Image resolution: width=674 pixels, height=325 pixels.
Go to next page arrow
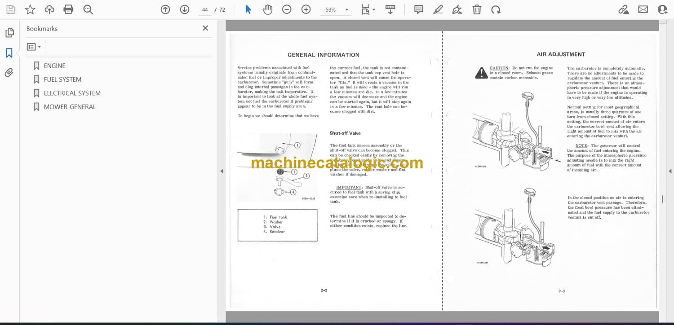coord(185,9)
